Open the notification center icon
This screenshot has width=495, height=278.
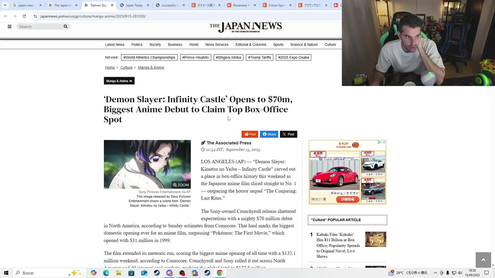pos(486,273)
